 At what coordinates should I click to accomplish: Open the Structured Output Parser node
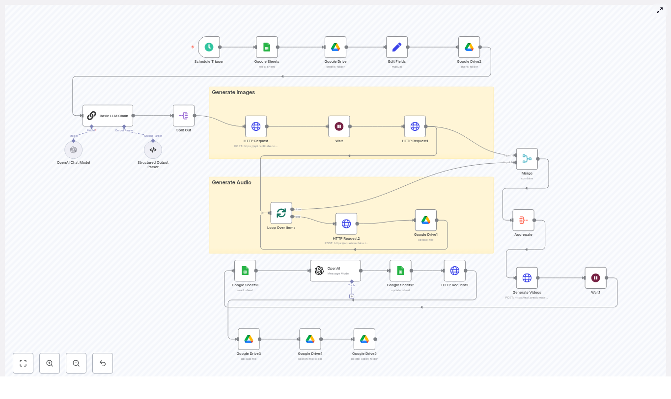(153, 150)
